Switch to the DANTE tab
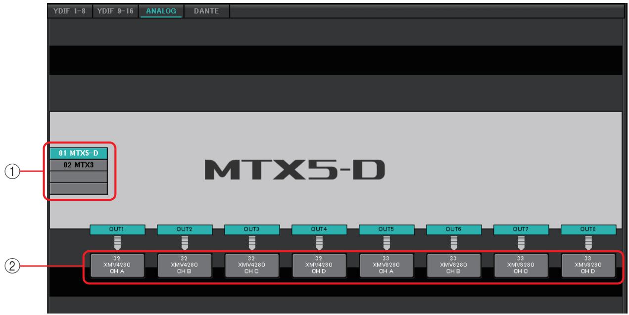629x315 pixels. click(207, 10)
